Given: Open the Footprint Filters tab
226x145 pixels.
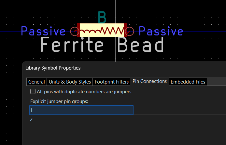Looking at the screenshot, I should (x=112, y=82).
